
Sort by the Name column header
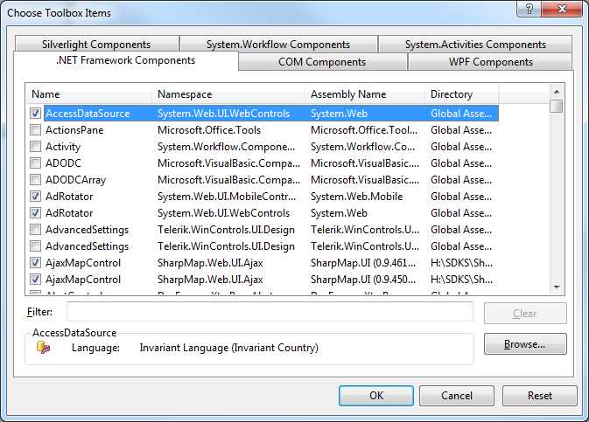pos(88,94)
